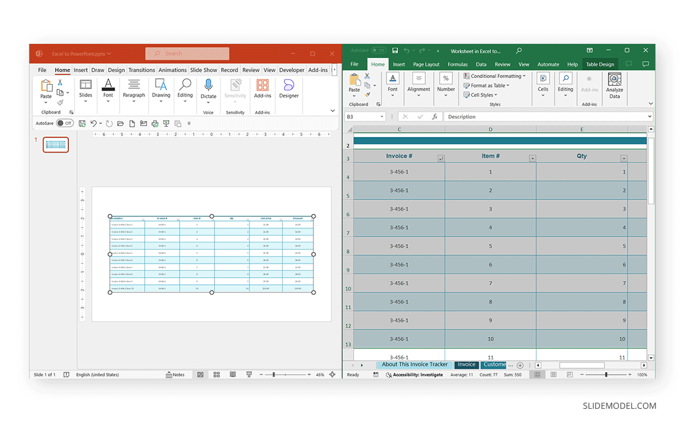
Task: Open Excel Name Box dropdown
Action: click(x=382, y=117)
